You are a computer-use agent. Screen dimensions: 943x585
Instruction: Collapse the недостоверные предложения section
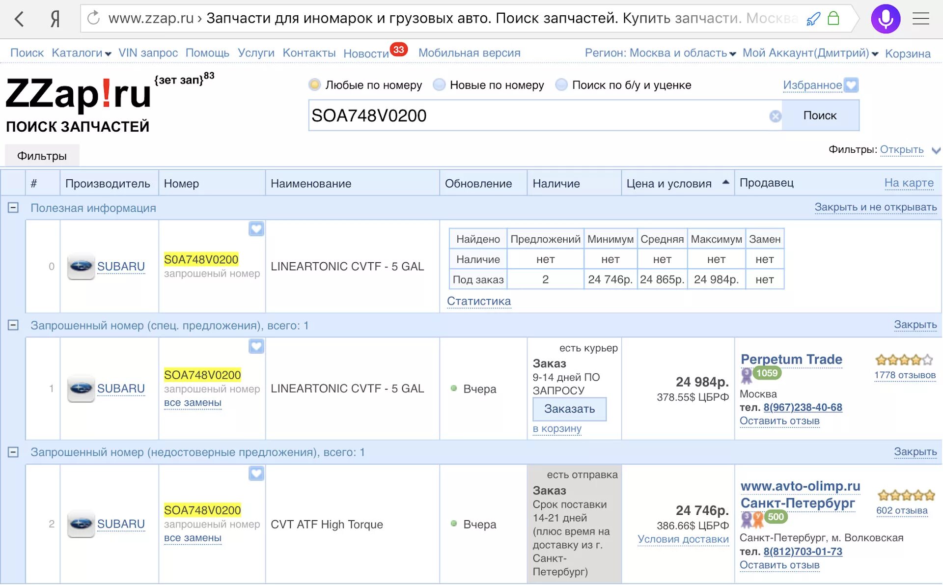pos(13,452)
